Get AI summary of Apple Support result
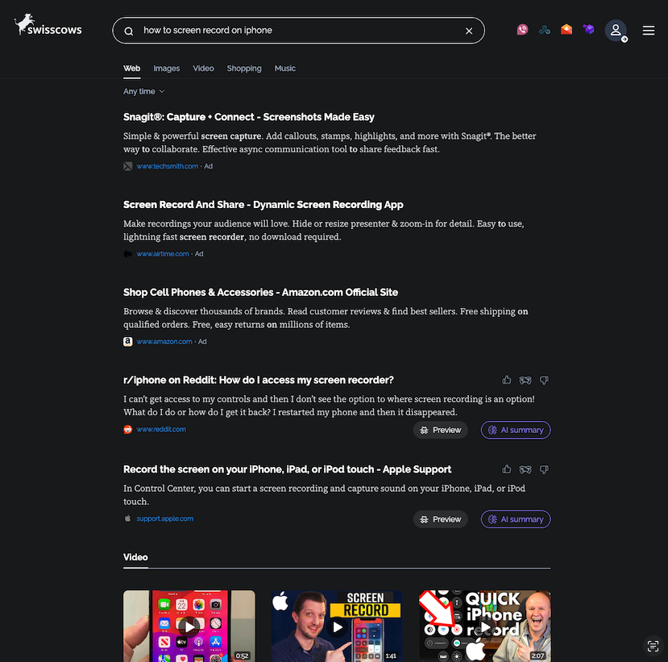 click(x=516, y=519)
